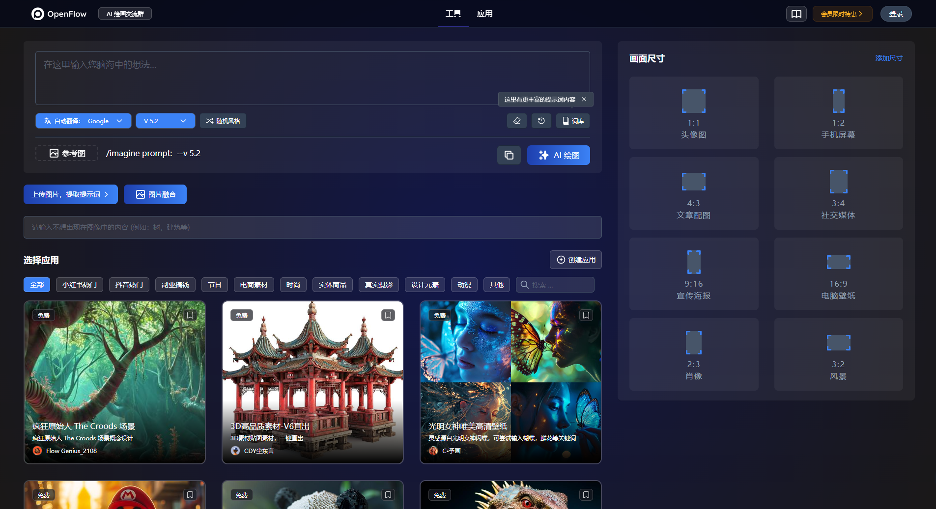This screenshot has height=509, width=936.
Task: Choose the 16:9 desktop wallpaper size
Action: 838,274
